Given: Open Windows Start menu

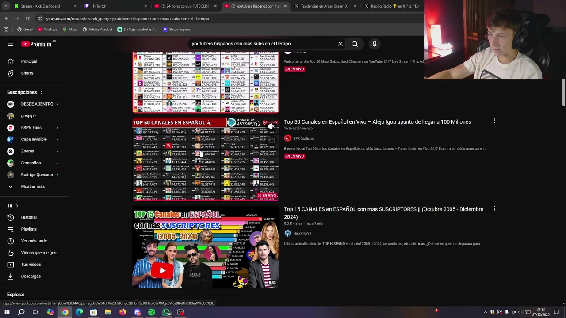Looking at the screenshot, I should pyautogui.click(x=7, y=312).
